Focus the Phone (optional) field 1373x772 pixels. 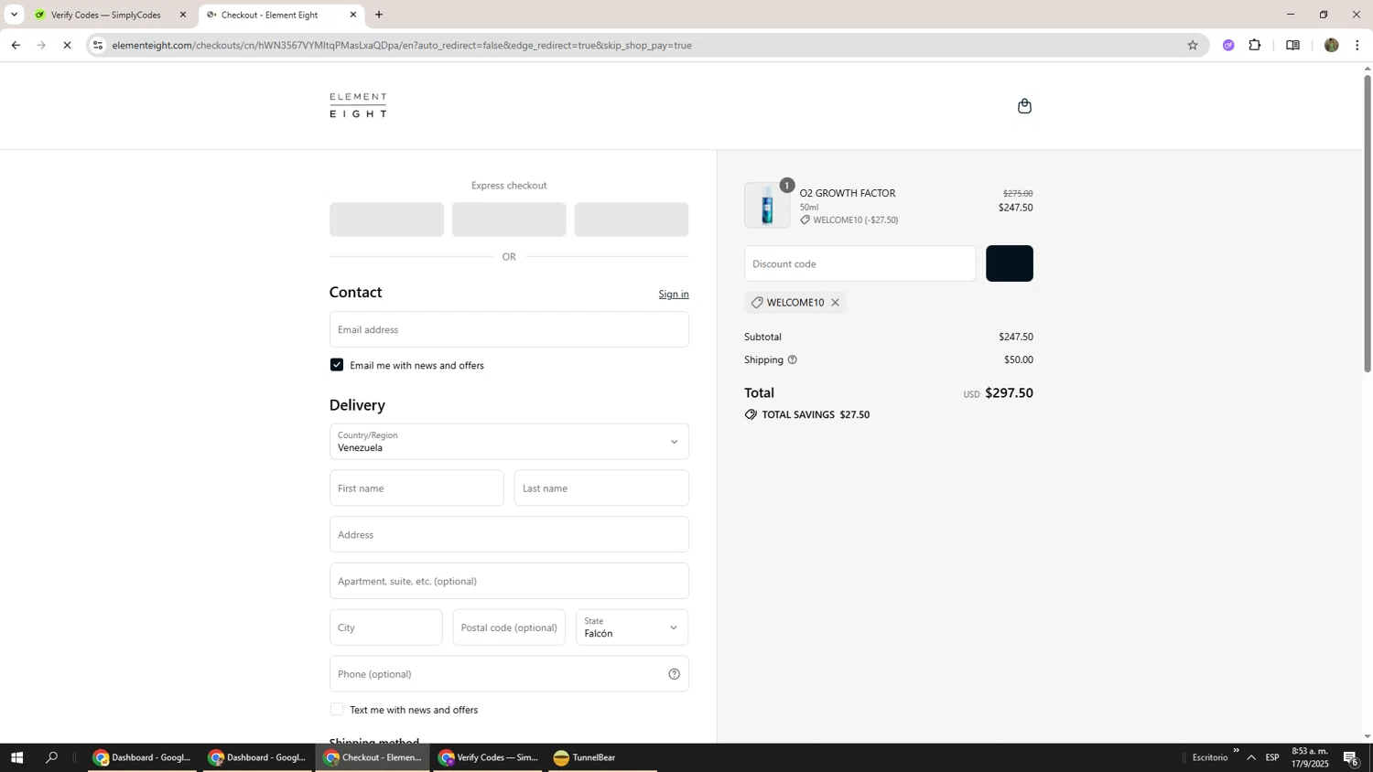[509, 674]
